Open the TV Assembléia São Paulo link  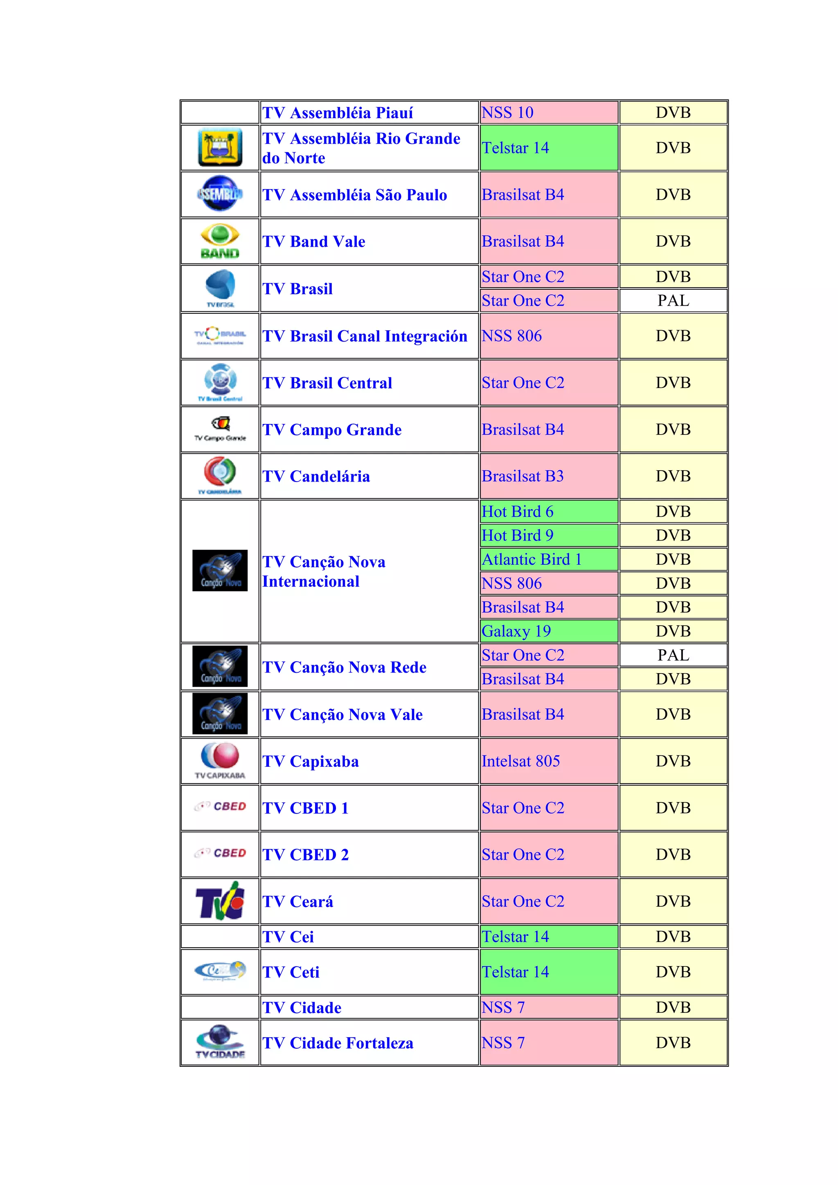pos(355,195)
